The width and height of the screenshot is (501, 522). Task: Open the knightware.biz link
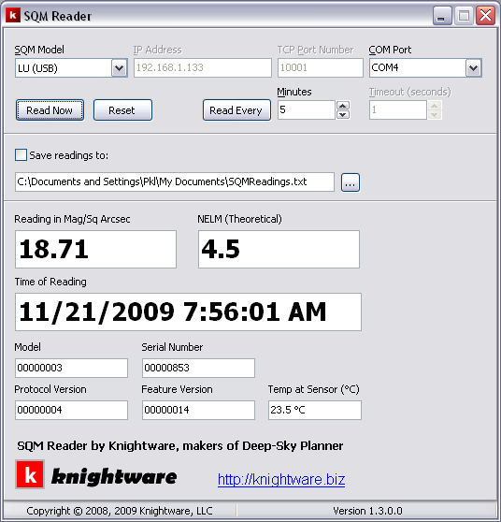coord(281,479)
